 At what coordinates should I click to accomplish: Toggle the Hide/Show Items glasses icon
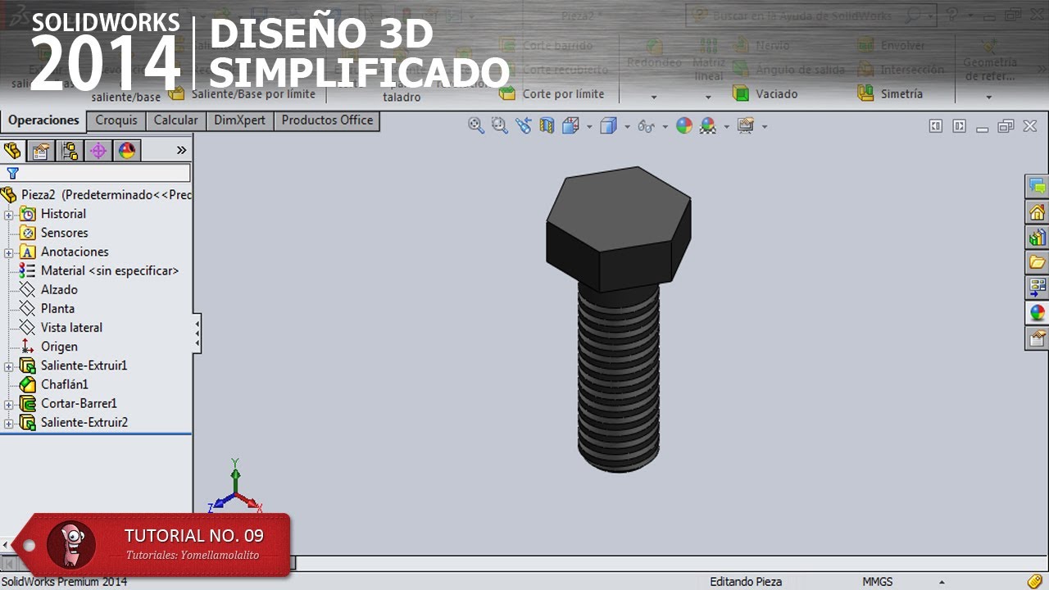(646, 126)
